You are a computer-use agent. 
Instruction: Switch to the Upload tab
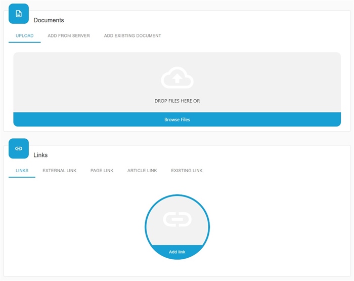pyautogui.click(x=24, y=36)
